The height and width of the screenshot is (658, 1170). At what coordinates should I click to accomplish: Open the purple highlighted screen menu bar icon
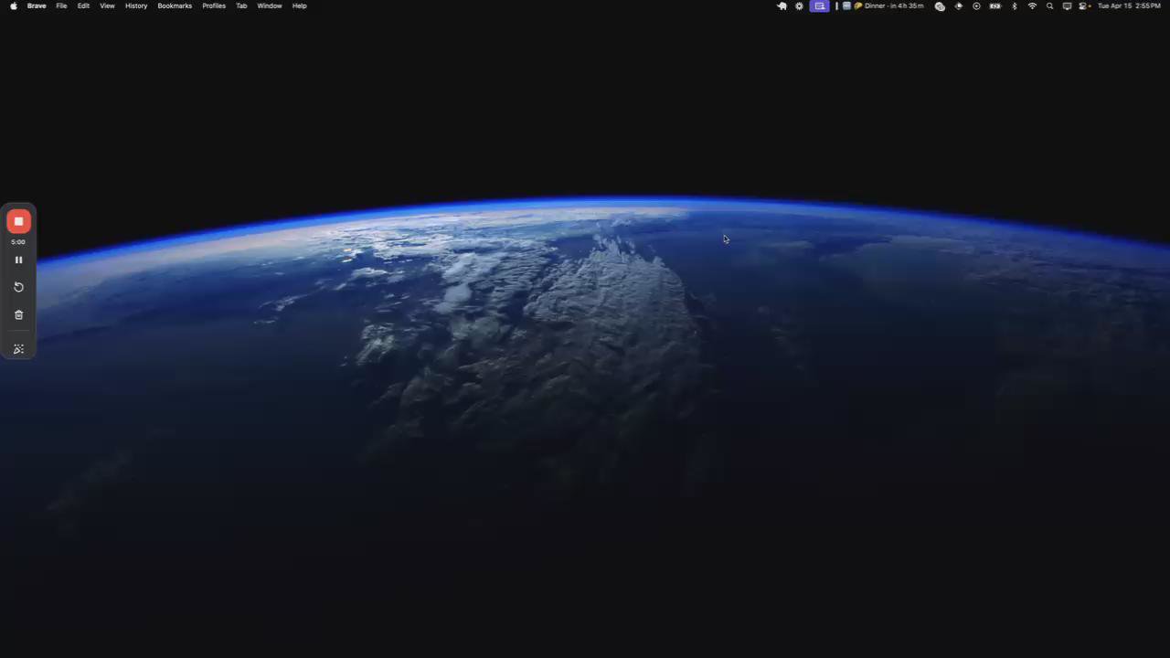[x=820, y=5]
